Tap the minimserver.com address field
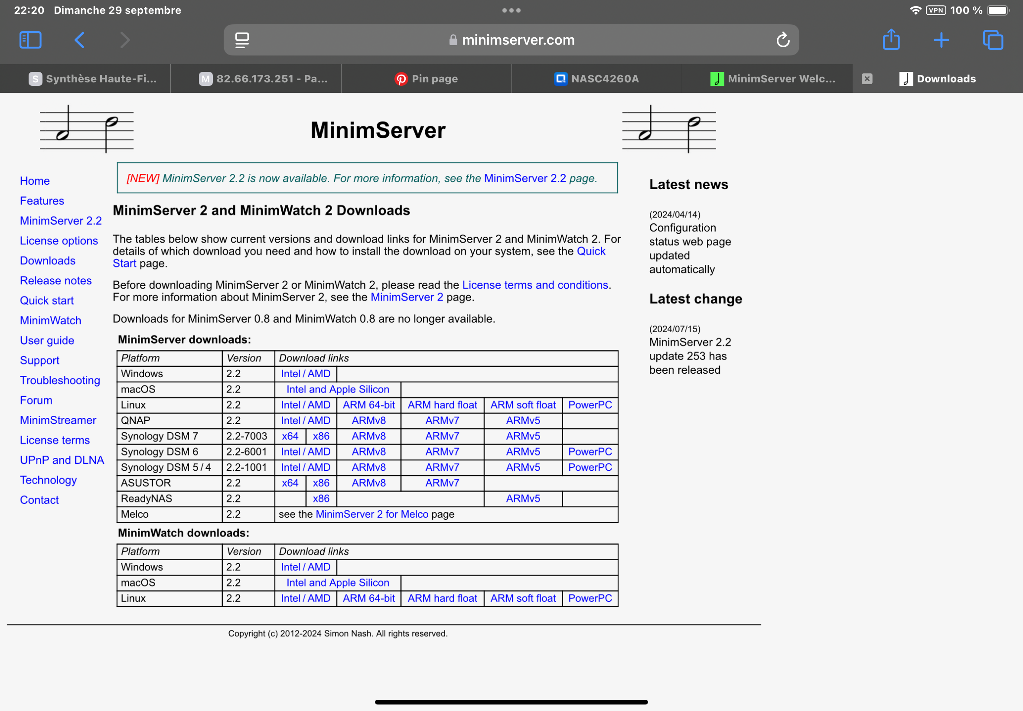 coord(518,40)
